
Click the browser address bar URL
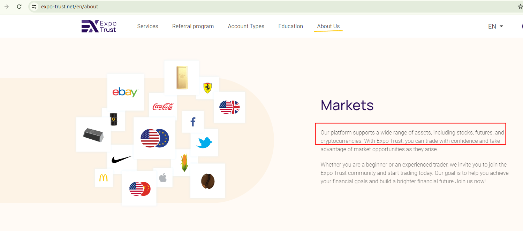(x=69, y=7)
